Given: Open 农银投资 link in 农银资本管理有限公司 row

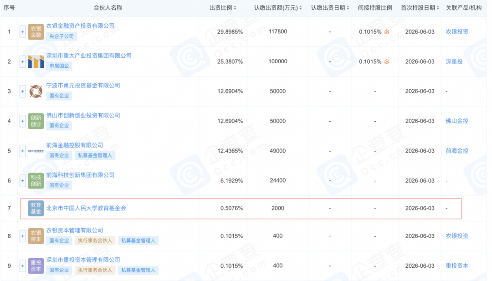Looking at the screenshot, I should 457,236.
